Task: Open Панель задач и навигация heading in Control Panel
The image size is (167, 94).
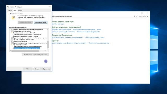Action: (63, 22)
